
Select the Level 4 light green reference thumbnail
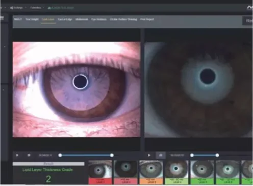(176, 172)
